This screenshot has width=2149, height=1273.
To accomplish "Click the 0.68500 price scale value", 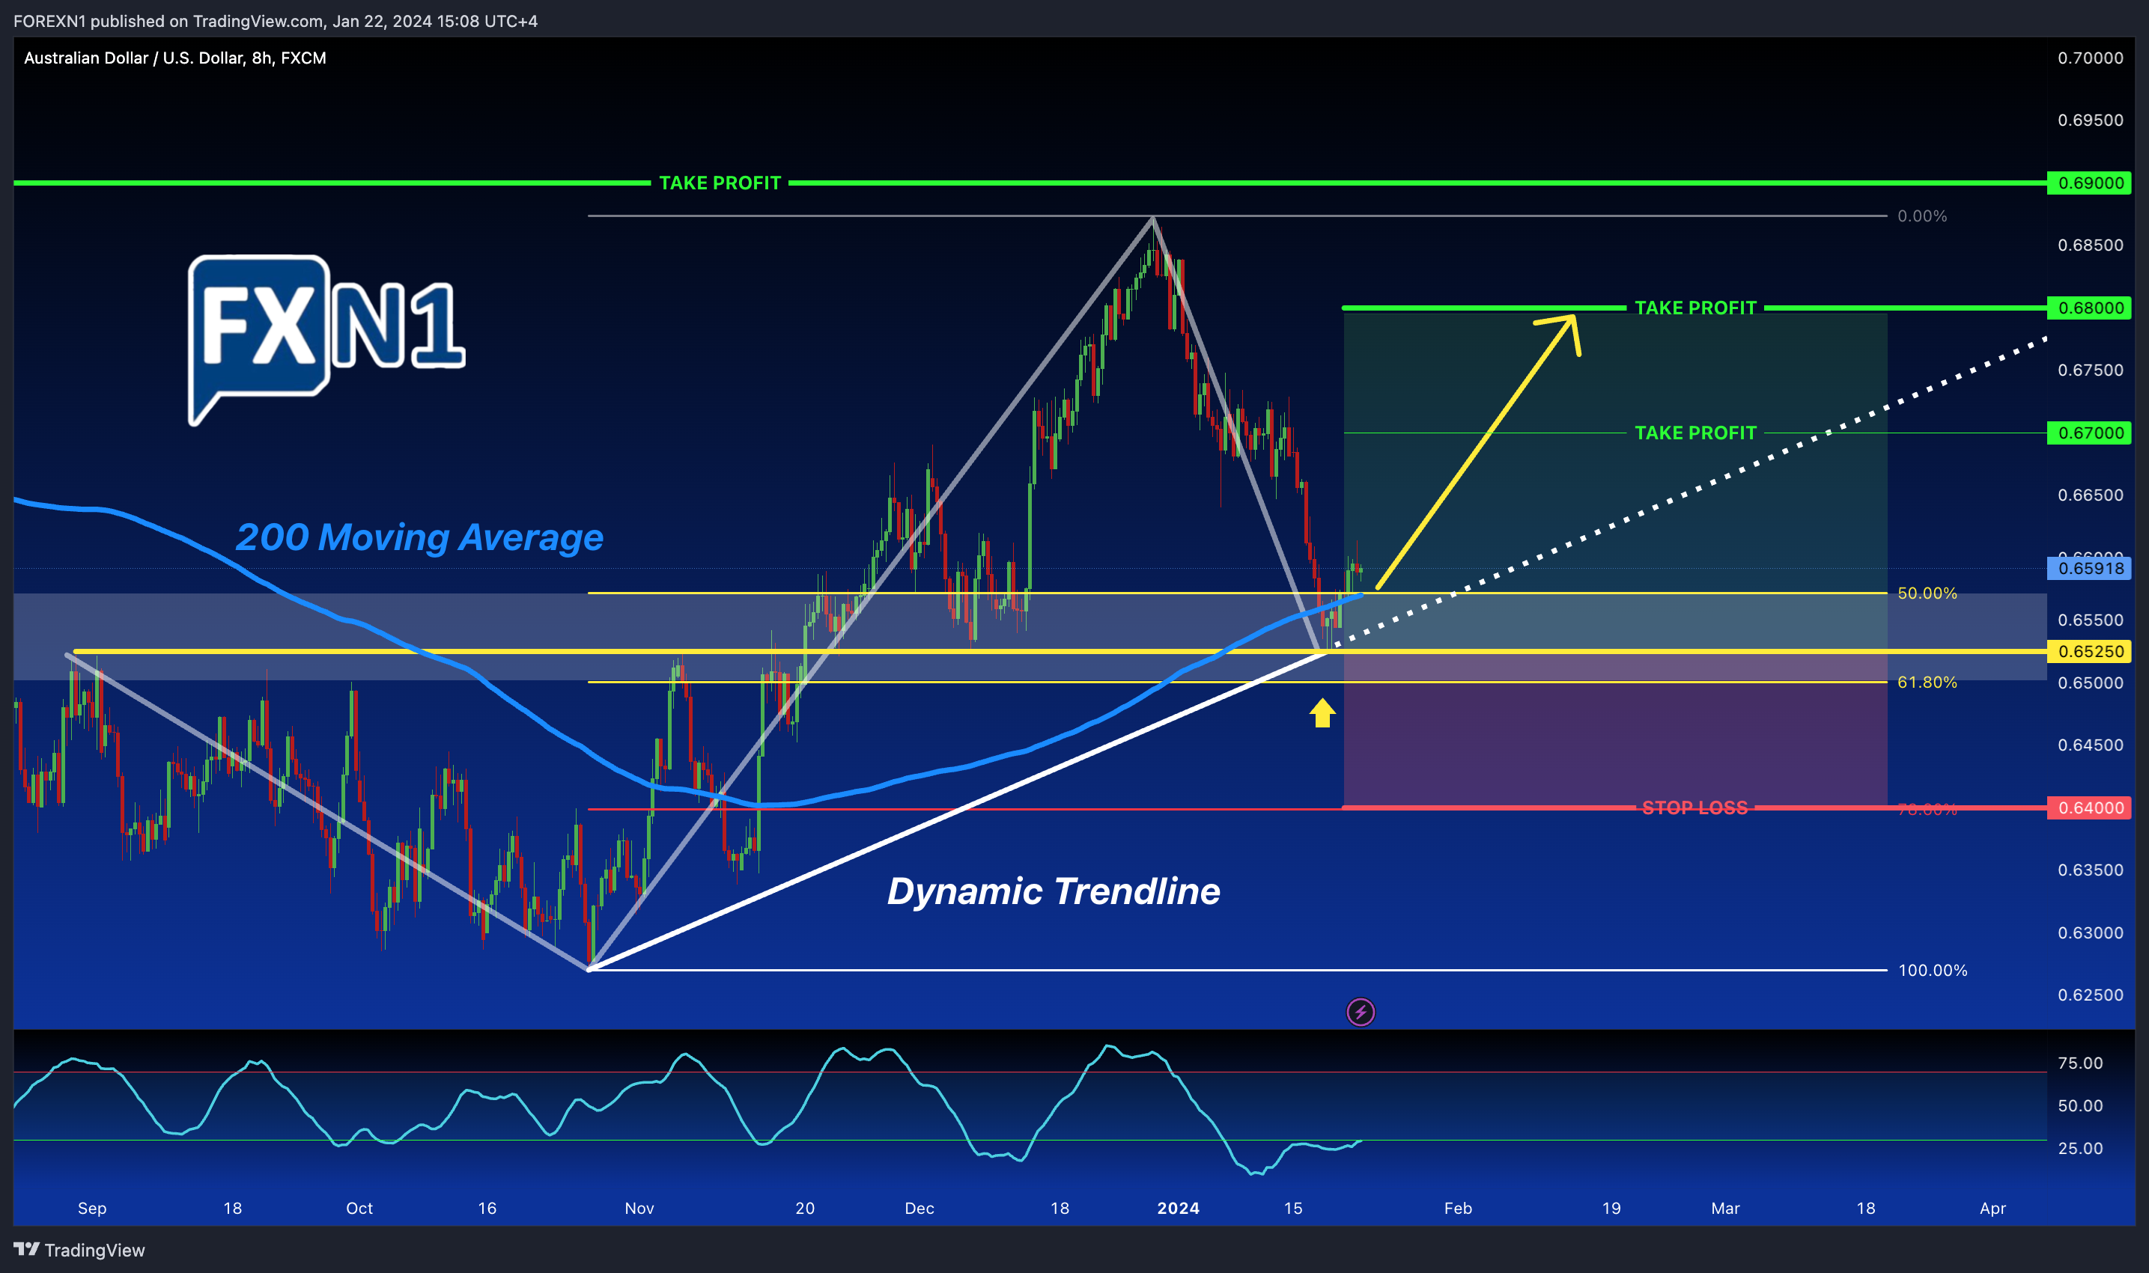I will point(2091,245).
